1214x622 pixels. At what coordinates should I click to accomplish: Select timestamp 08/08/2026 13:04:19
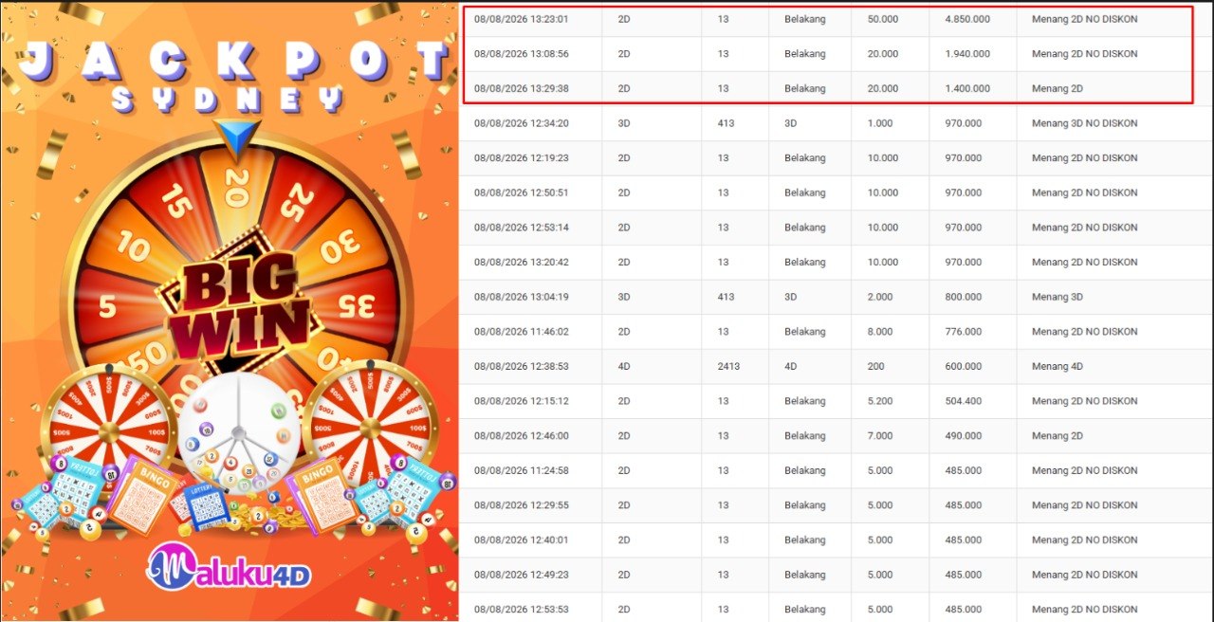pyautogui.click(x=521, y=297)
